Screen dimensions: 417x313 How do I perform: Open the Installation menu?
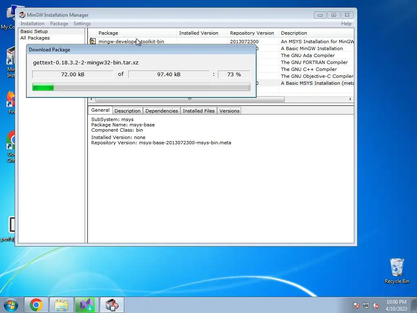coord(33,24)
